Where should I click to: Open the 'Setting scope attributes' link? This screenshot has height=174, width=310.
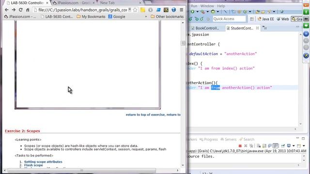[x=43, y=161]
